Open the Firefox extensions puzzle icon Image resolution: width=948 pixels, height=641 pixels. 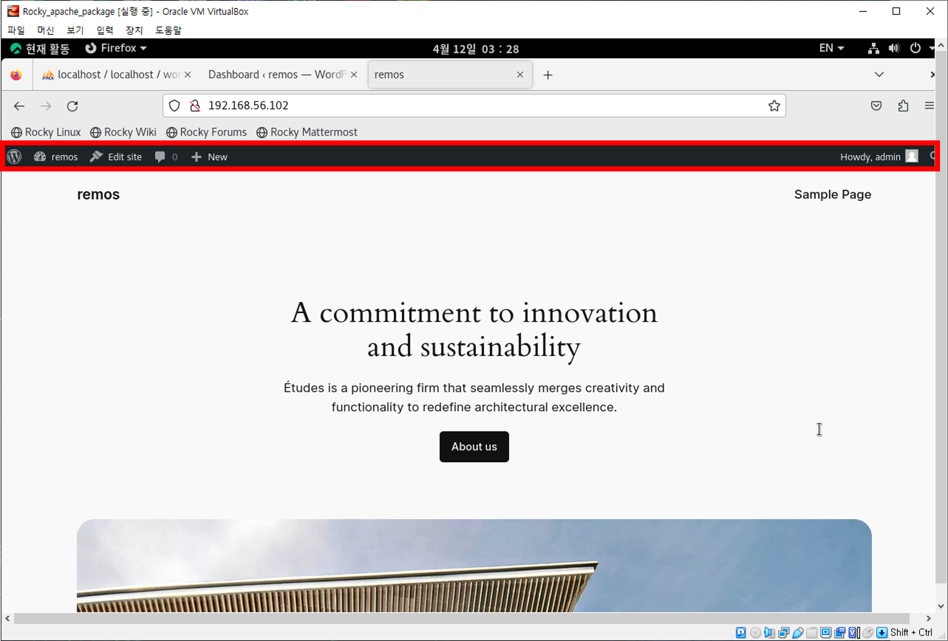pyautogui.click(x=903, y=106)
